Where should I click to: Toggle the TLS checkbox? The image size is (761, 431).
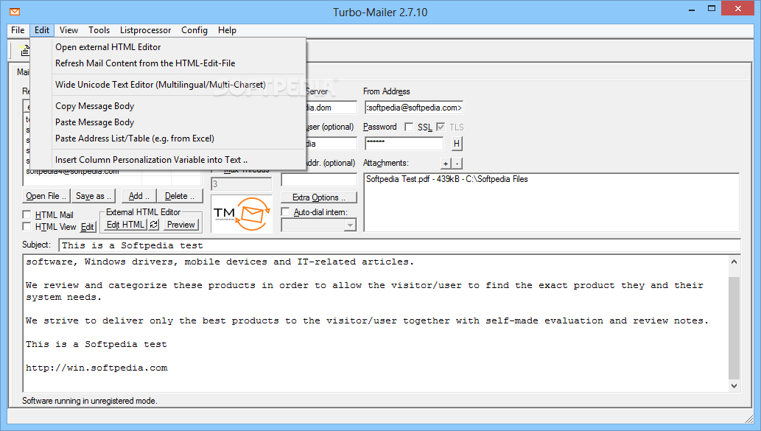pyautogui.click(x=441, y=127)
